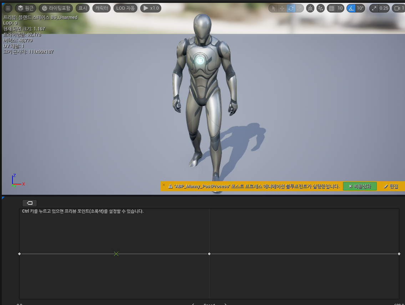Open the x1.0 playback speed menu

(x=151, y=8)
